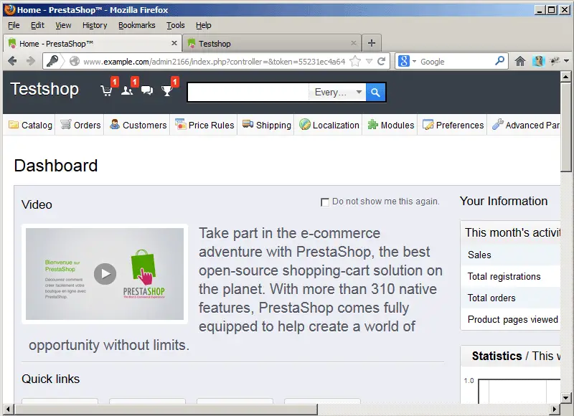Open the Google search engine selector dropdown
The width and height of the screenshot is (574, 416).
tap(406, 62)
